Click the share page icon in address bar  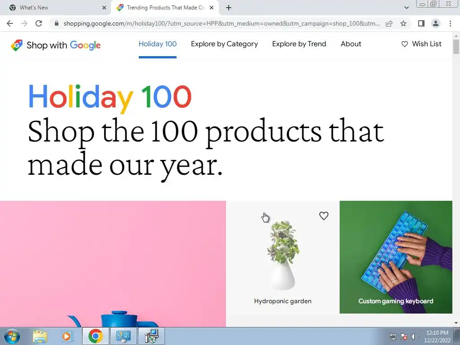click(389, 23)
